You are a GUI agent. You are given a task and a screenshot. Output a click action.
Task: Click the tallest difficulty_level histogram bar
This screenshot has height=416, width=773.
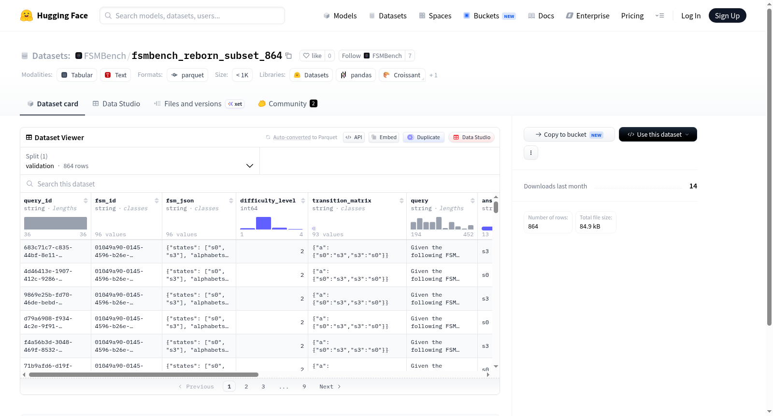pos(264,223)
